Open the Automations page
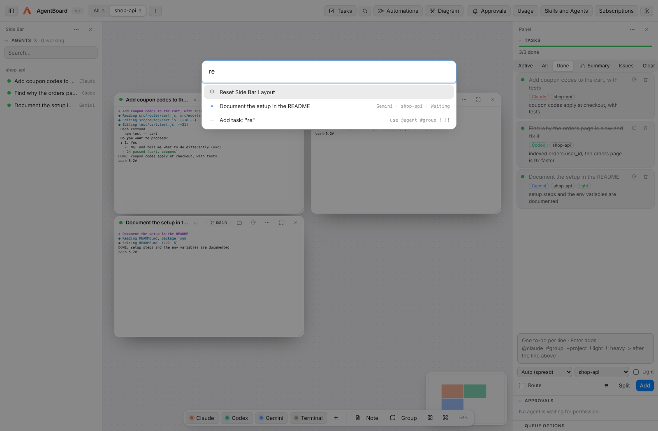Image resolution: width=658 pixels, height=431 pixels. click(398, 11)
